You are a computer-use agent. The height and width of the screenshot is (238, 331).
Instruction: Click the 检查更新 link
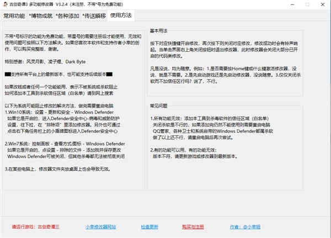coord(150,227)
